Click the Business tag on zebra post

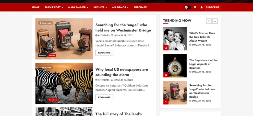click(x=42, y=100)
